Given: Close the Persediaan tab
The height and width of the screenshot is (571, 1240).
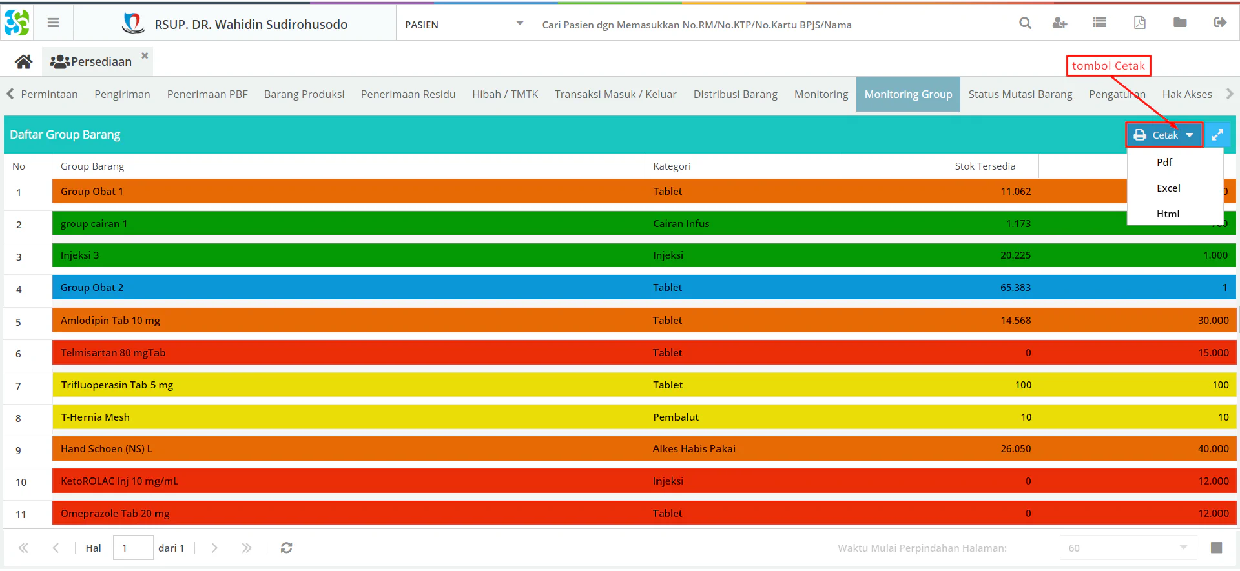Looking at the screenshot, I should click(x=145, y=55).
